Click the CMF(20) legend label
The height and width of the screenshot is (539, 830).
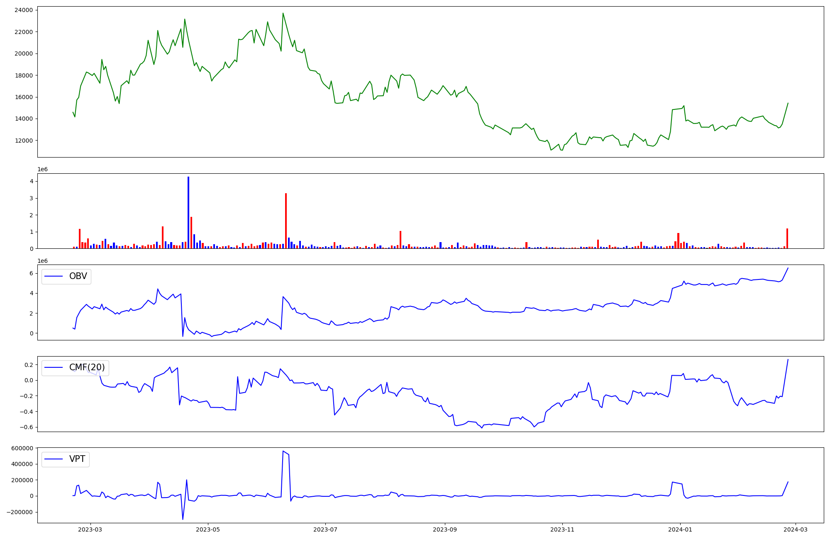[87, 367]
